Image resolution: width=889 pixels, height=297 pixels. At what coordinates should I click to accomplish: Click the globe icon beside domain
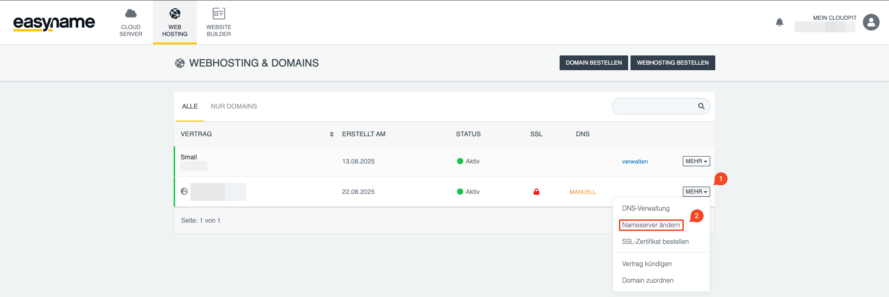tap(184, 191)
